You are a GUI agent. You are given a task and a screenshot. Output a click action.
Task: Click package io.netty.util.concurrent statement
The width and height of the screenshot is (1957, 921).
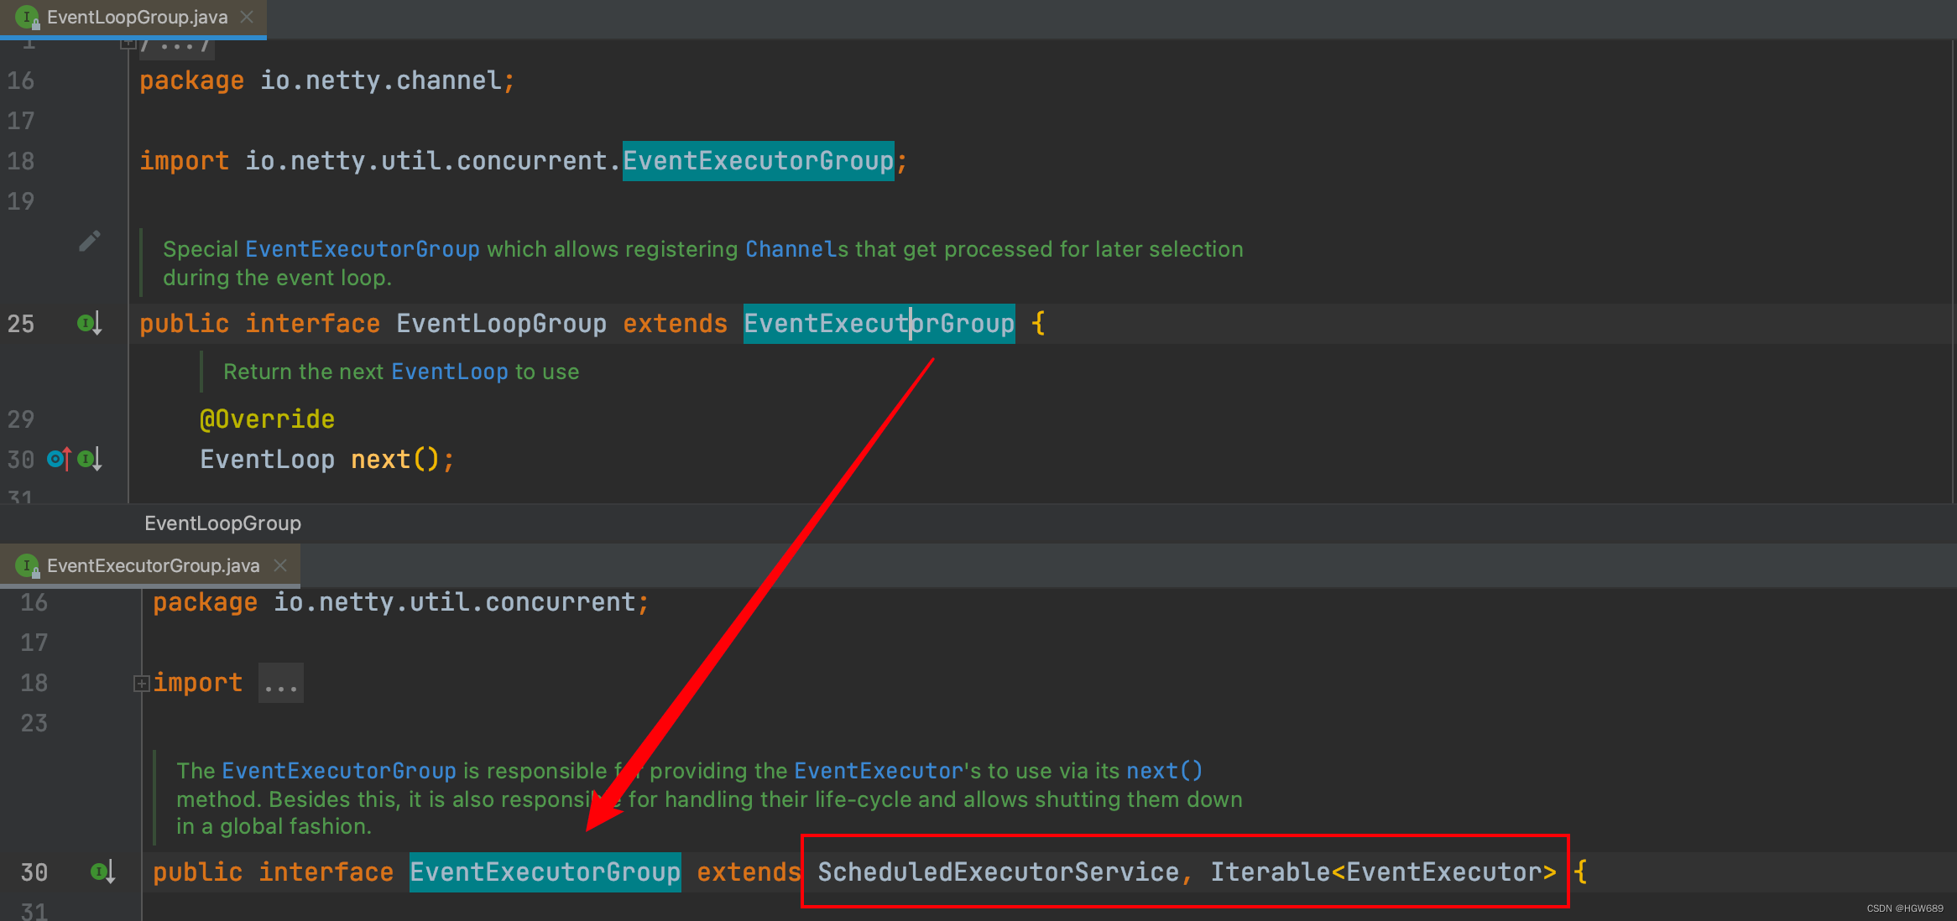point(401,602)
